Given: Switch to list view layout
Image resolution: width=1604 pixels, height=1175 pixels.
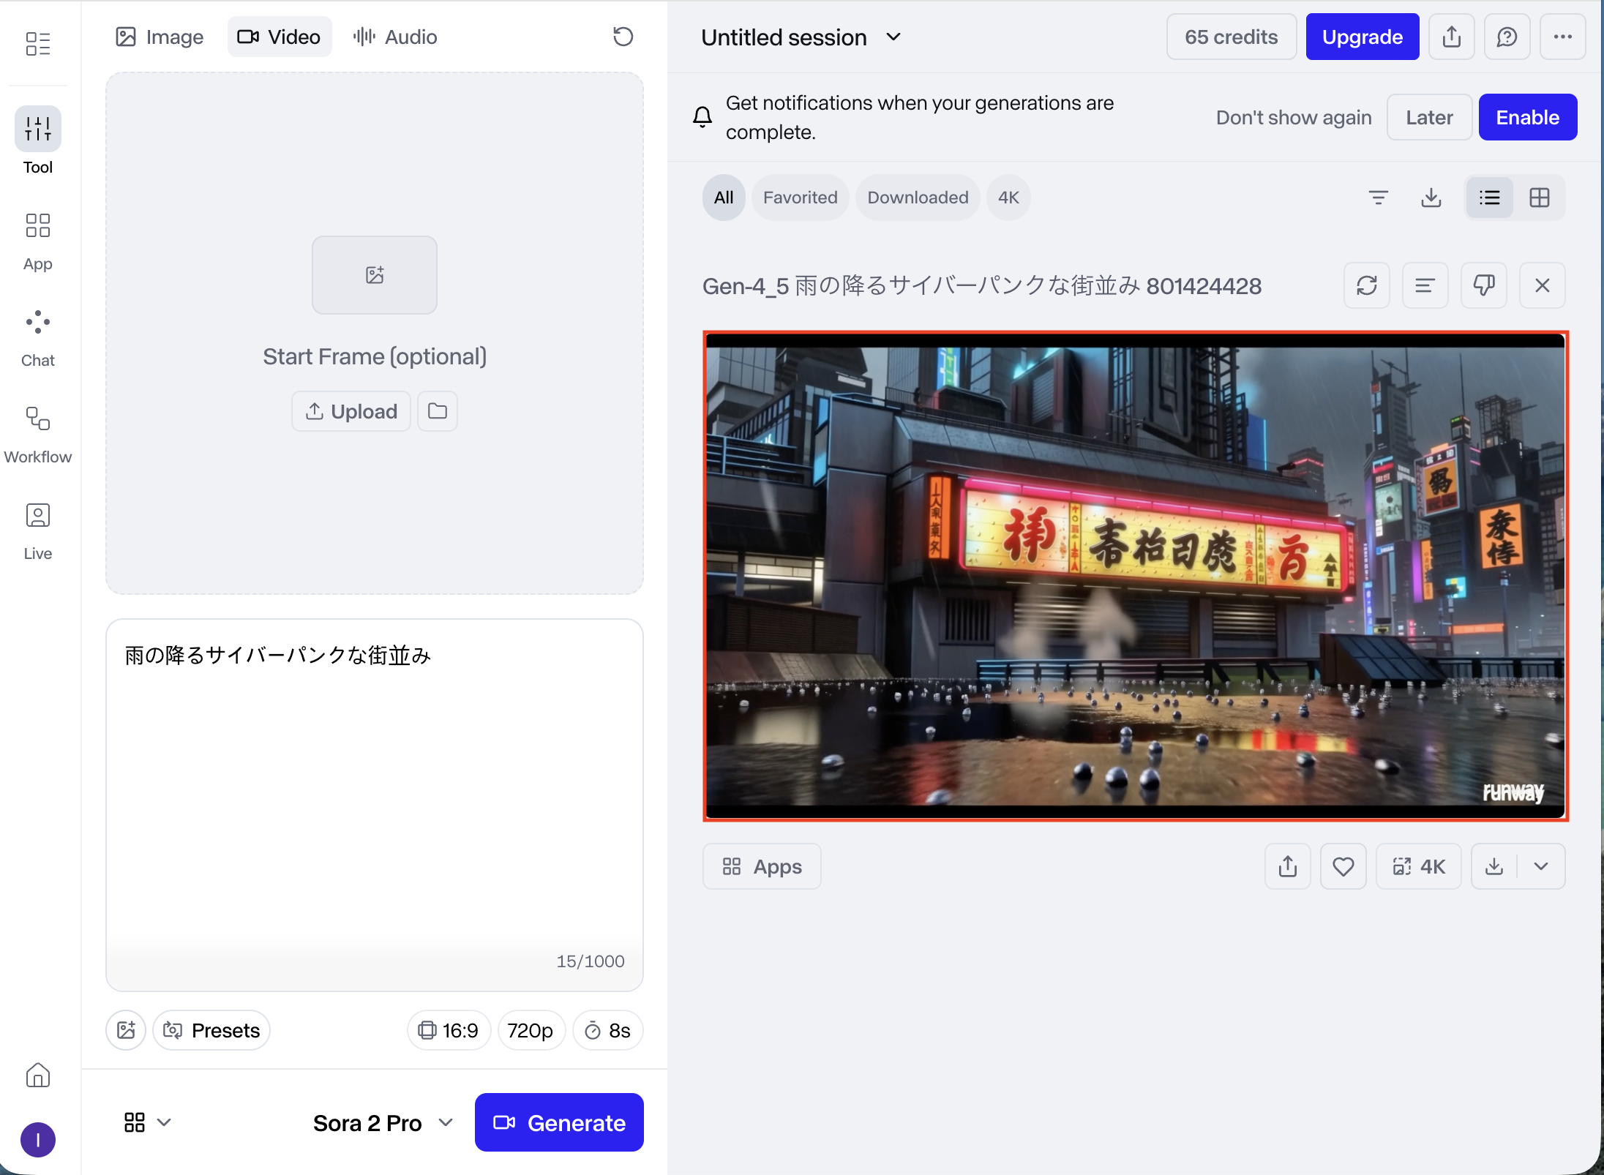Looking at the screenshot, I should coord(1489,198).
